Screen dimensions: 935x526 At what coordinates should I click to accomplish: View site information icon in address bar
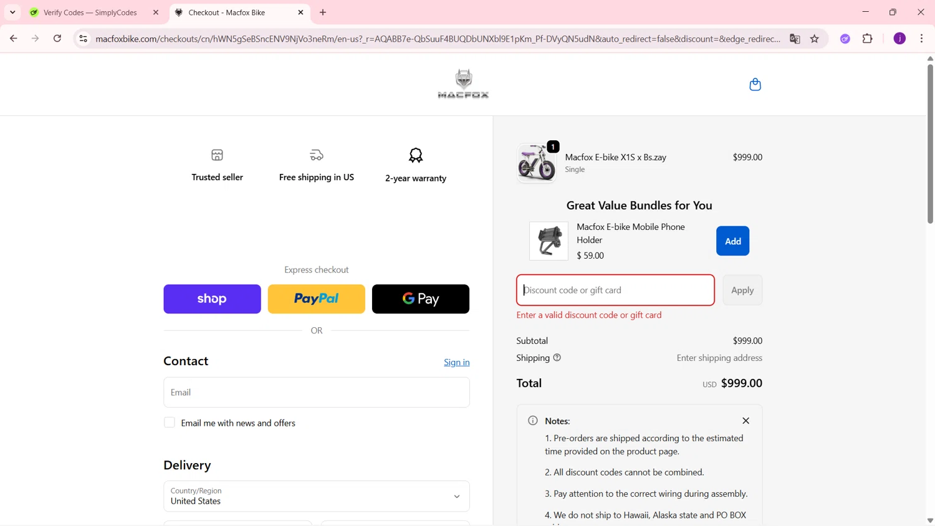pyautogui.click(x=83, y=39)
